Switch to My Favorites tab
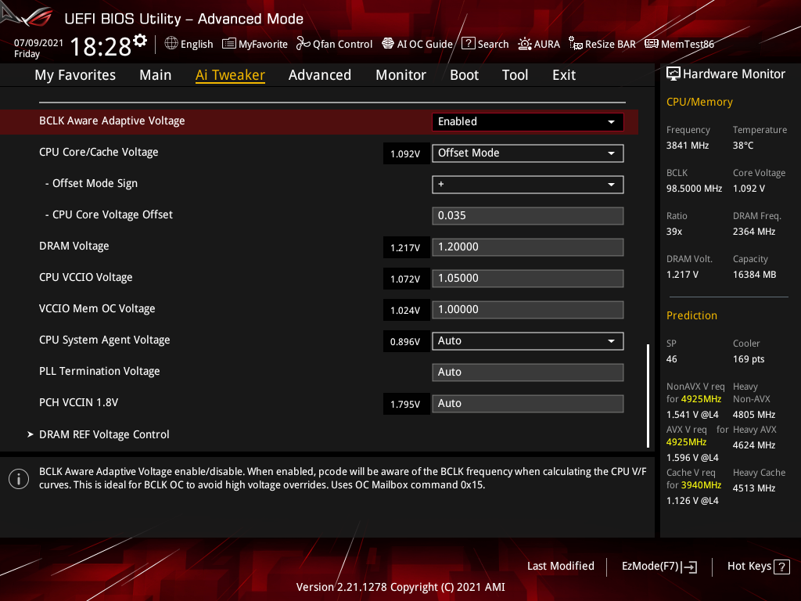This screenshot has width=801, height=601. tap(75, 75)
